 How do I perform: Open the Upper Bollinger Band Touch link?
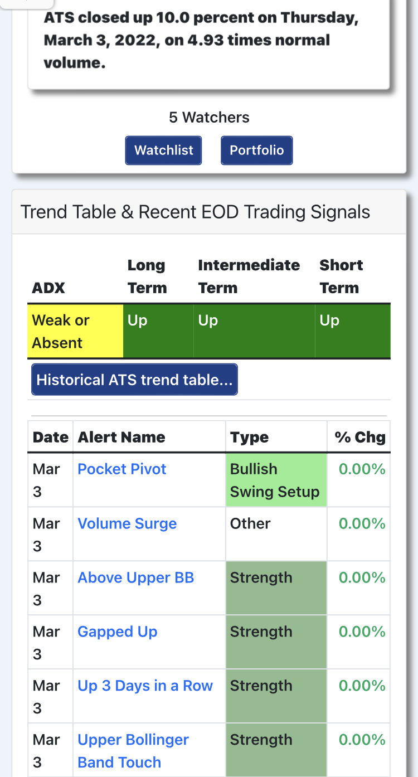click(133, 751)
